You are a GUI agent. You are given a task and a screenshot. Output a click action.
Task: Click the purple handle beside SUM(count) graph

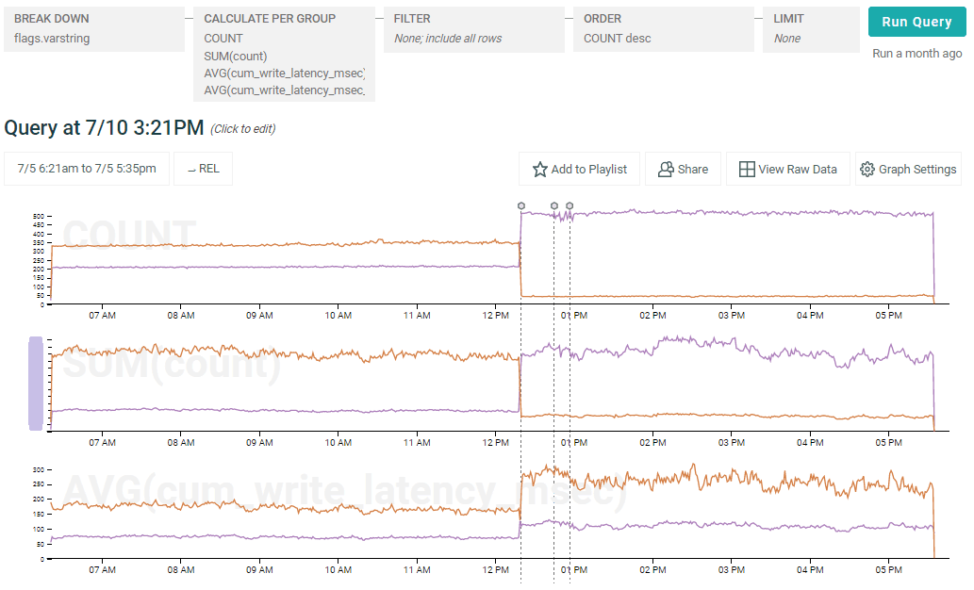(36, 384)
